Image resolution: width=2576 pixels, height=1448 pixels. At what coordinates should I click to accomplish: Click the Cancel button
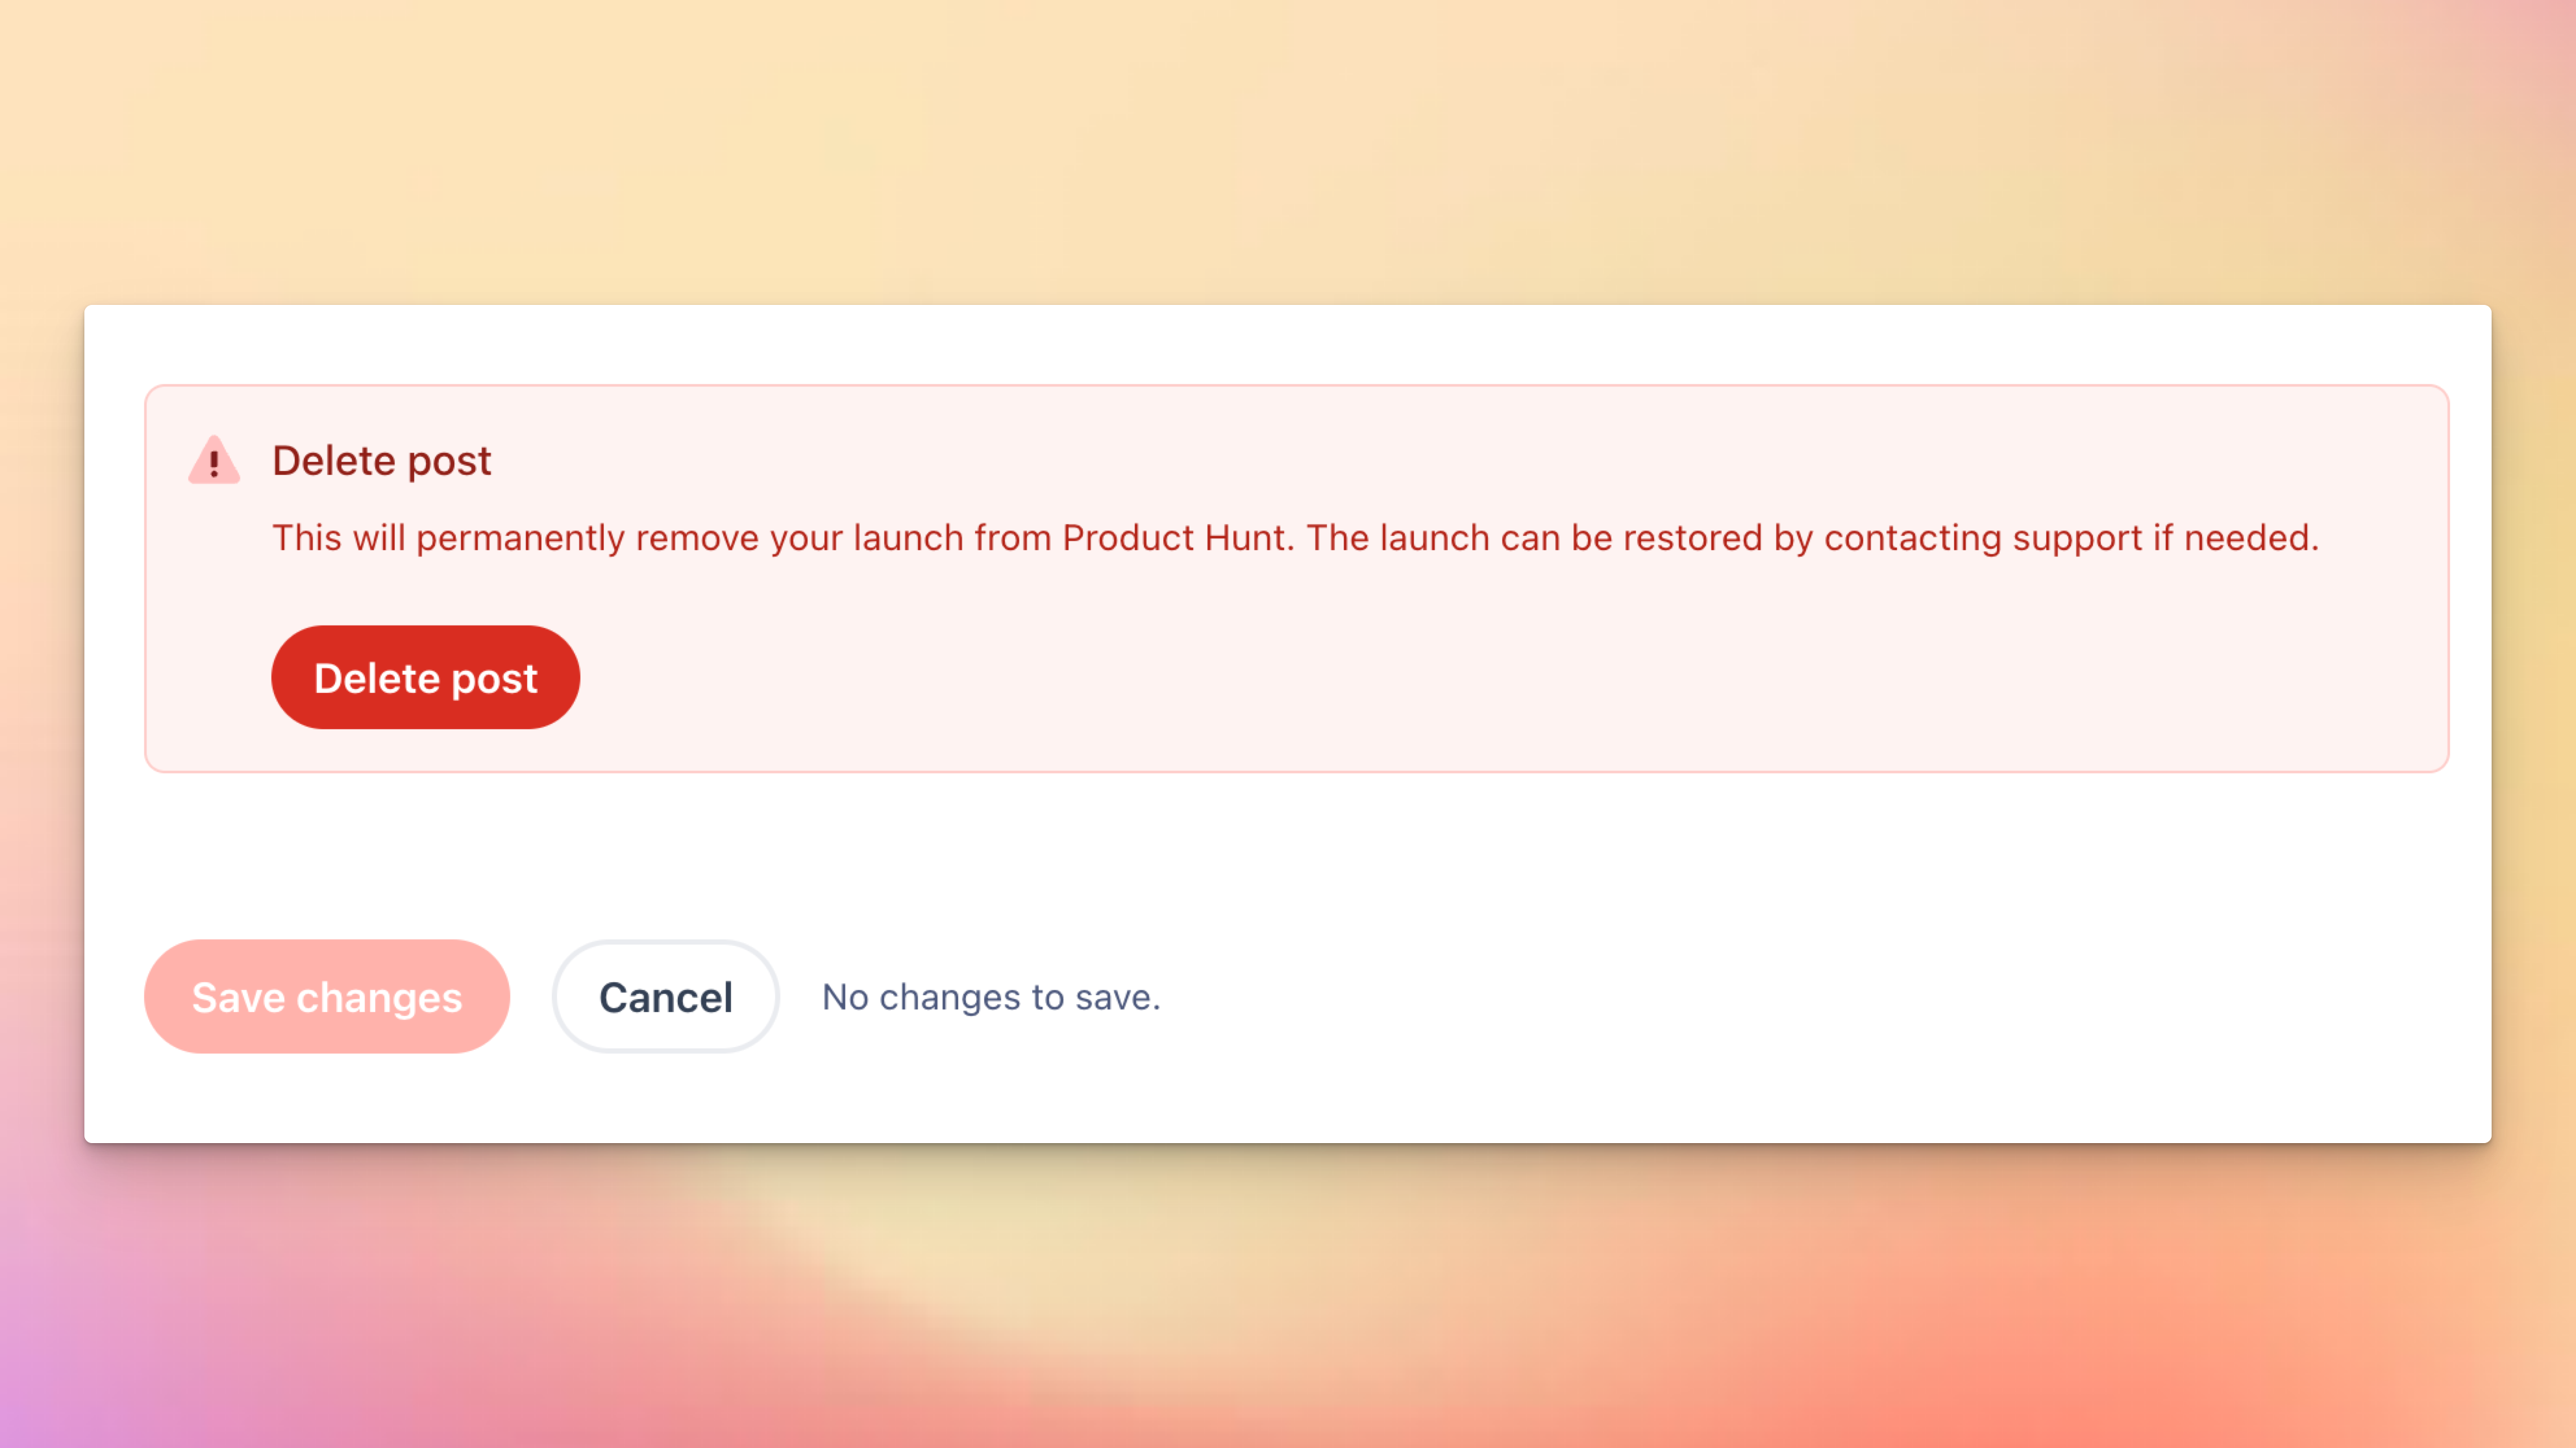pyautogui.click(x=665, y=996)
